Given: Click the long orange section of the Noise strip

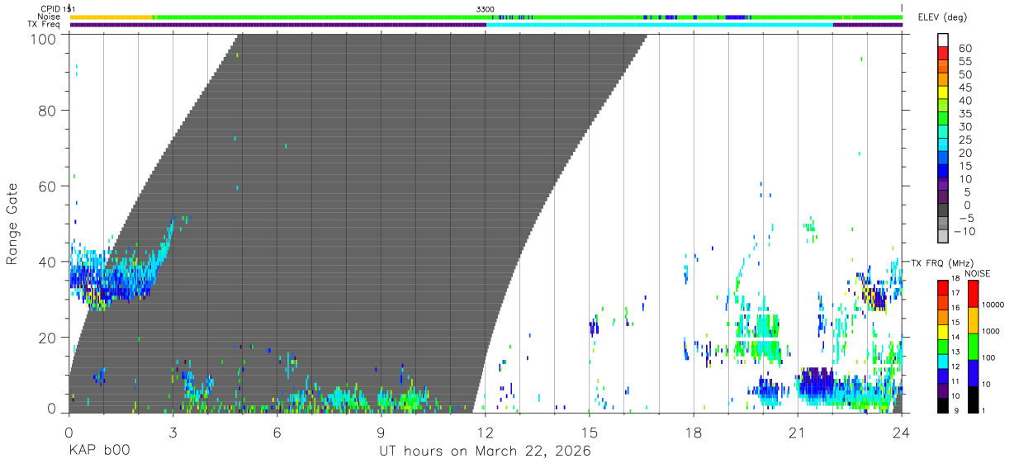Looking at the screenshot, I should (x=111, y=17).
